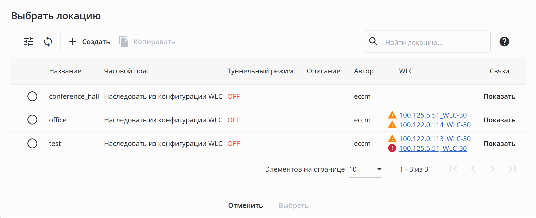Click the refresh list icon
The height and width of the screenshot is (218, 536).
(48, 42)
